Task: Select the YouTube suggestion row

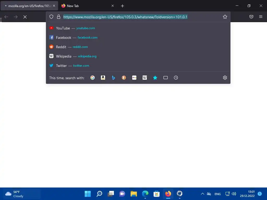Action: tap(138, 28)
